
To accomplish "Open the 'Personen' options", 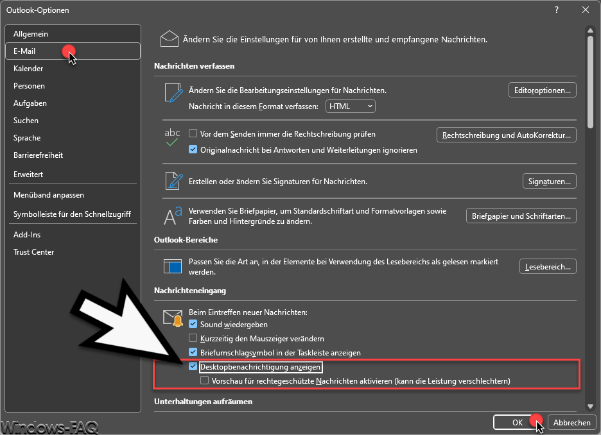I will (73, 86).
